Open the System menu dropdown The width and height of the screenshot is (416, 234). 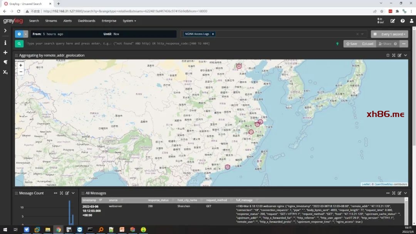pos(129,21)
